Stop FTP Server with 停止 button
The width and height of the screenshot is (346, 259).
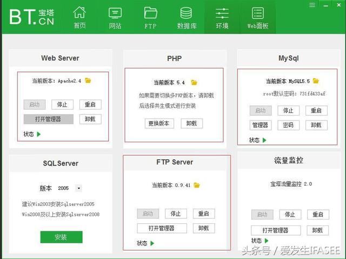tap(176, 214)
